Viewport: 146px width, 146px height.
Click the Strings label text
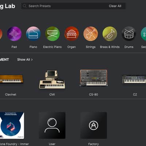pos(91,47)
